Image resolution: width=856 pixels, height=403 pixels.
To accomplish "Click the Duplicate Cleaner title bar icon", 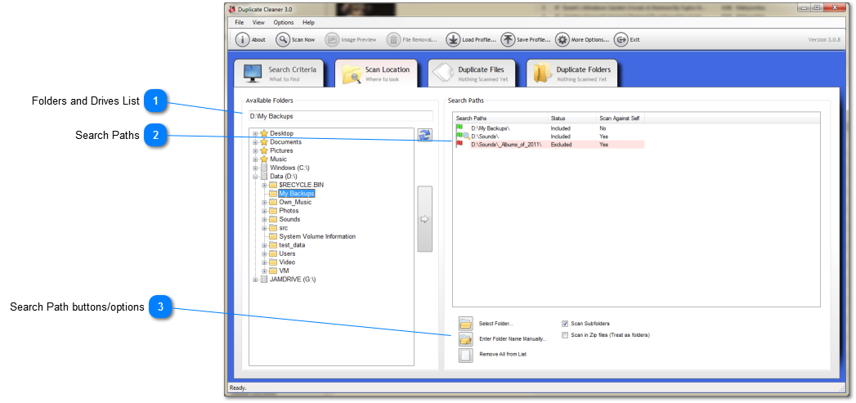I will [x=232, y=9].
